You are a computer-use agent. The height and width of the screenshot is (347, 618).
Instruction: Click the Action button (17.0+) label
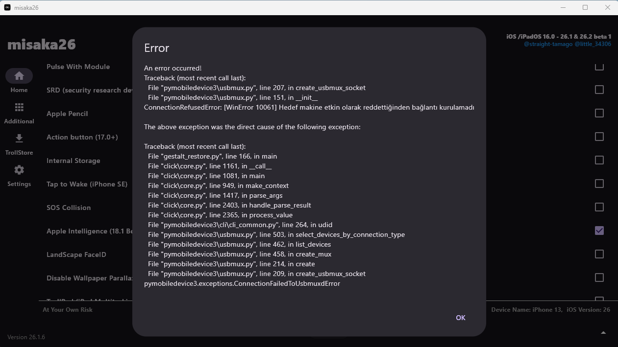tap(82, 137)
